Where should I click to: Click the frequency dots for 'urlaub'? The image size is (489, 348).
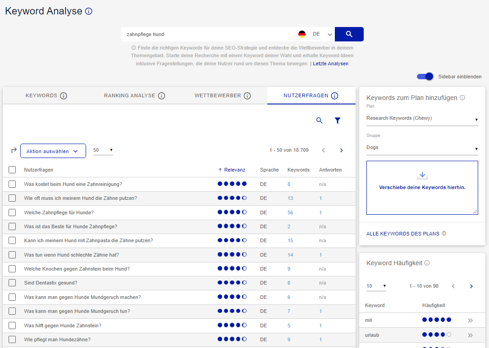pos(437,334)
